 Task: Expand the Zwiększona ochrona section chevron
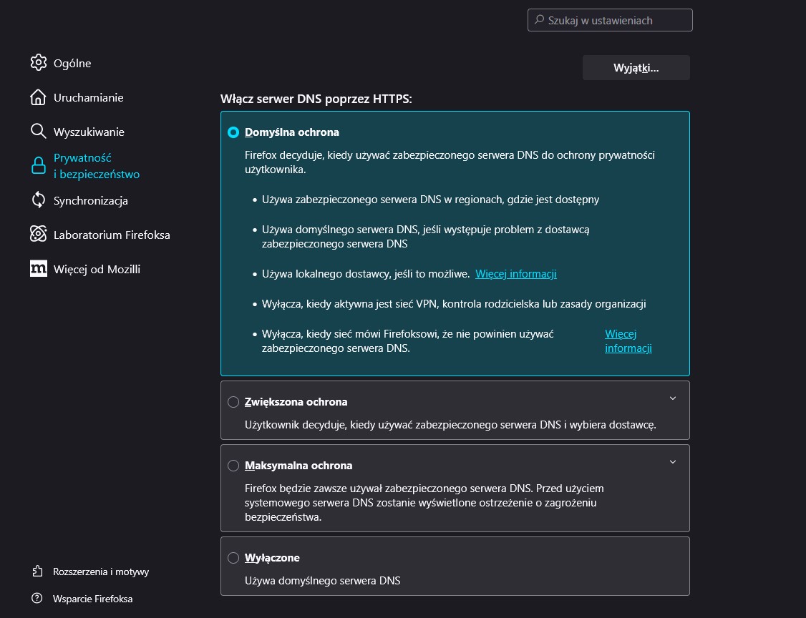672,399
